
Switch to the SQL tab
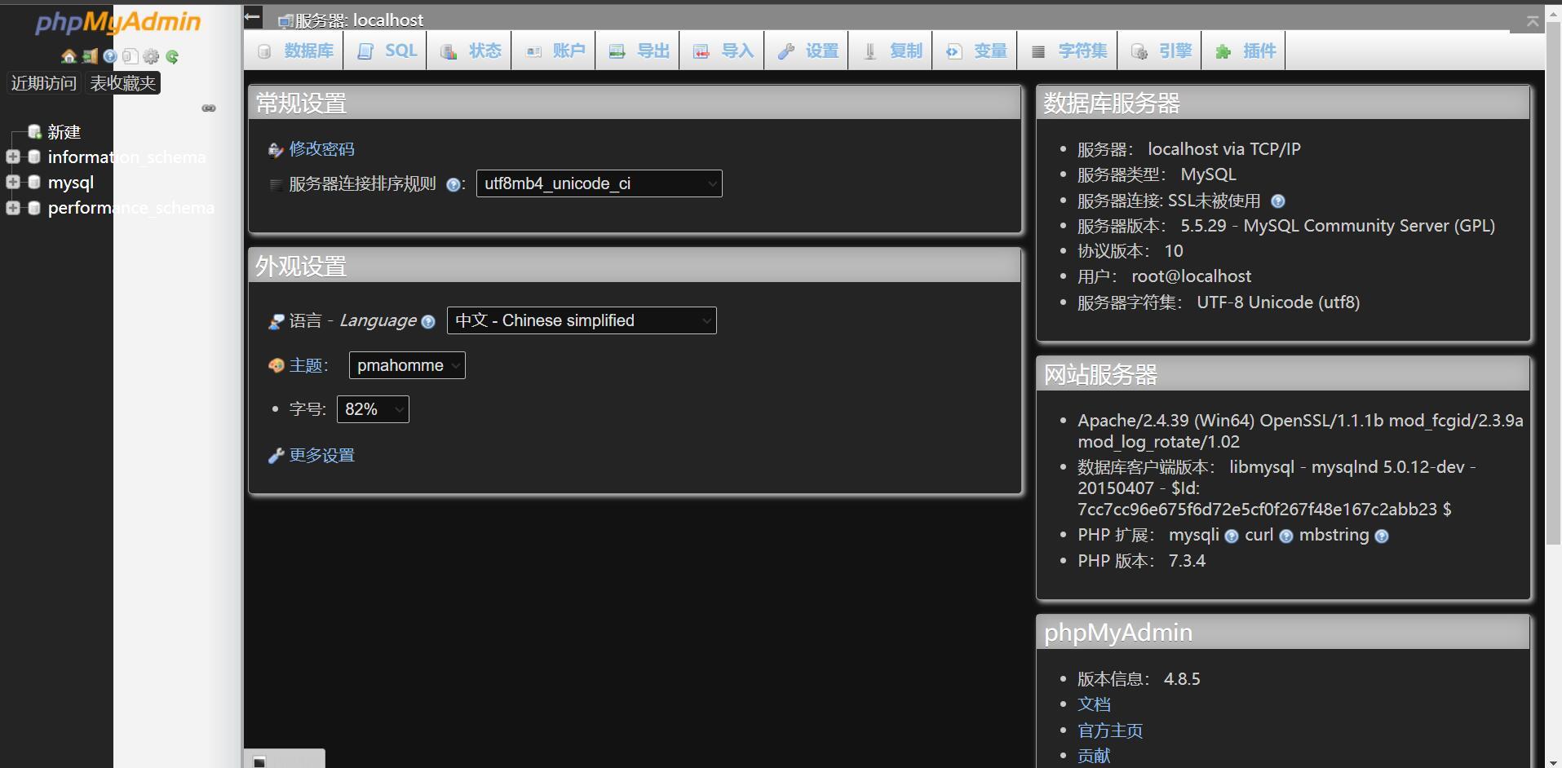click(386, 51)
